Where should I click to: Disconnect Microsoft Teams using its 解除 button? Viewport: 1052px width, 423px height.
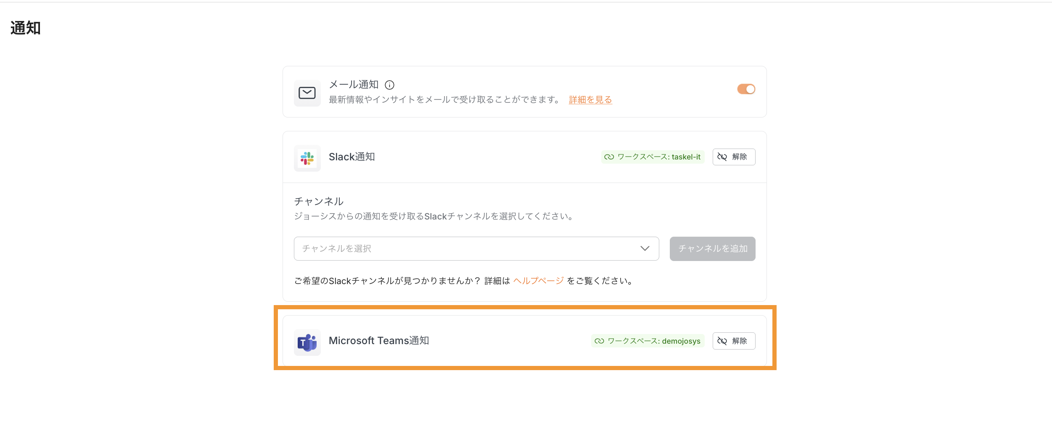pos(734,341)
